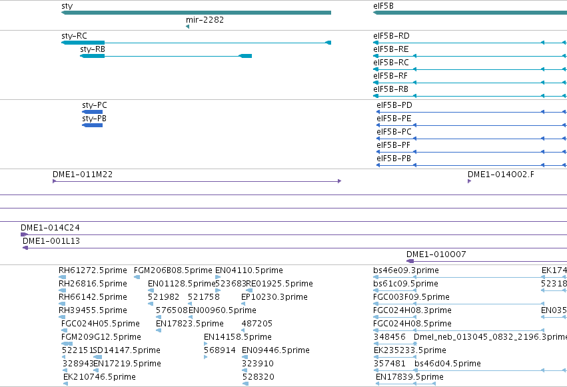The height and width of the screenshot is (387, 567).
Task: Click the RH66142.5prime EST
Action: pos(62,304)
